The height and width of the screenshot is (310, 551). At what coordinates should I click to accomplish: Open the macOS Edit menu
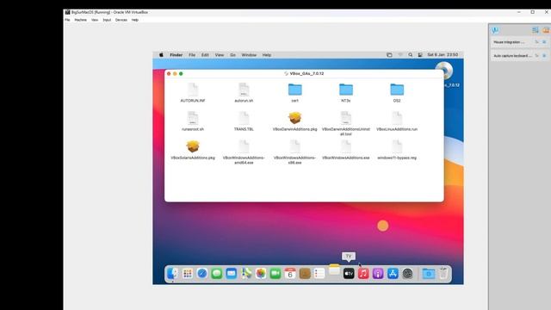(x=205, y=55)
